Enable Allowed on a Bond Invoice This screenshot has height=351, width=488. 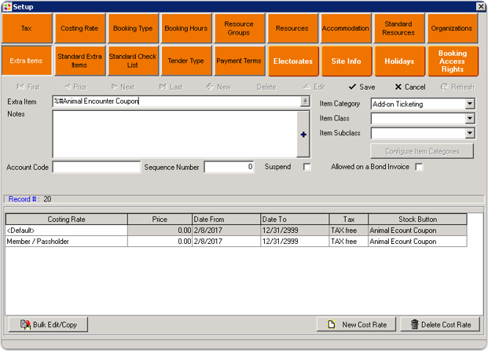[x=419, y=167]
